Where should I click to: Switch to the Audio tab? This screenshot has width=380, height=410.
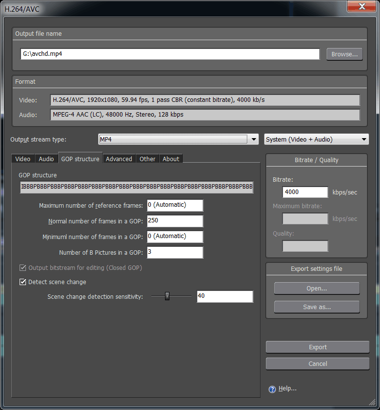[x=46, y=159]
